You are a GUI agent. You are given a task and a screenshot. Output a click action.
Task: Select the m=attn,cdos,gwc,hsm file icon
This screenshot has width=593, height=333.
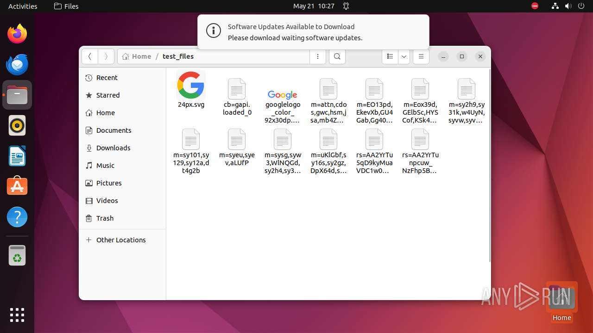point(328,89)
